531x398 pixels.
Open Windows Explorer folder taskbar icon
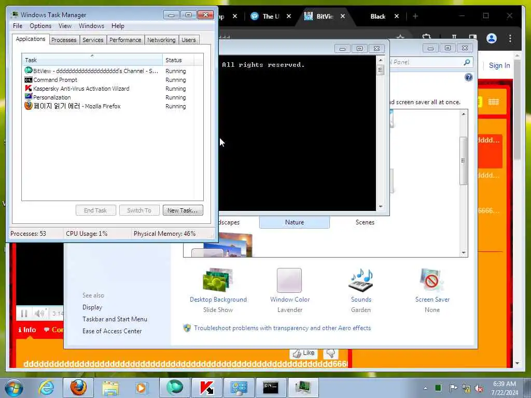pos(110,388)
